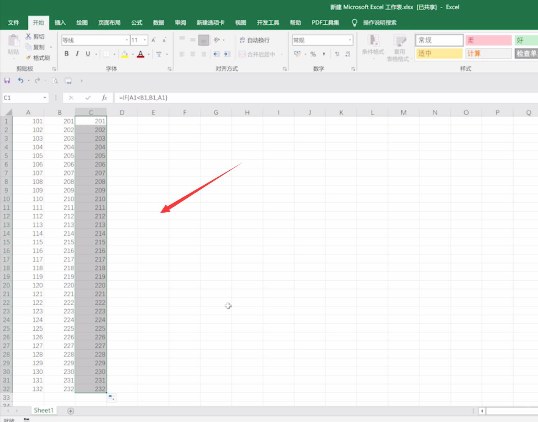
Task: Apply comma style number format
Action: tap(324, 54)
